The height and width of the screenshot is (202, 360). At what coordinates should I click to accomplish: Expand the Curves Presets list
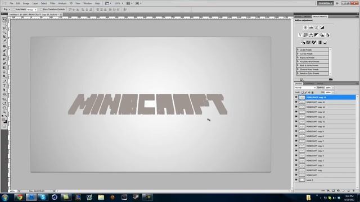point(298,54)
